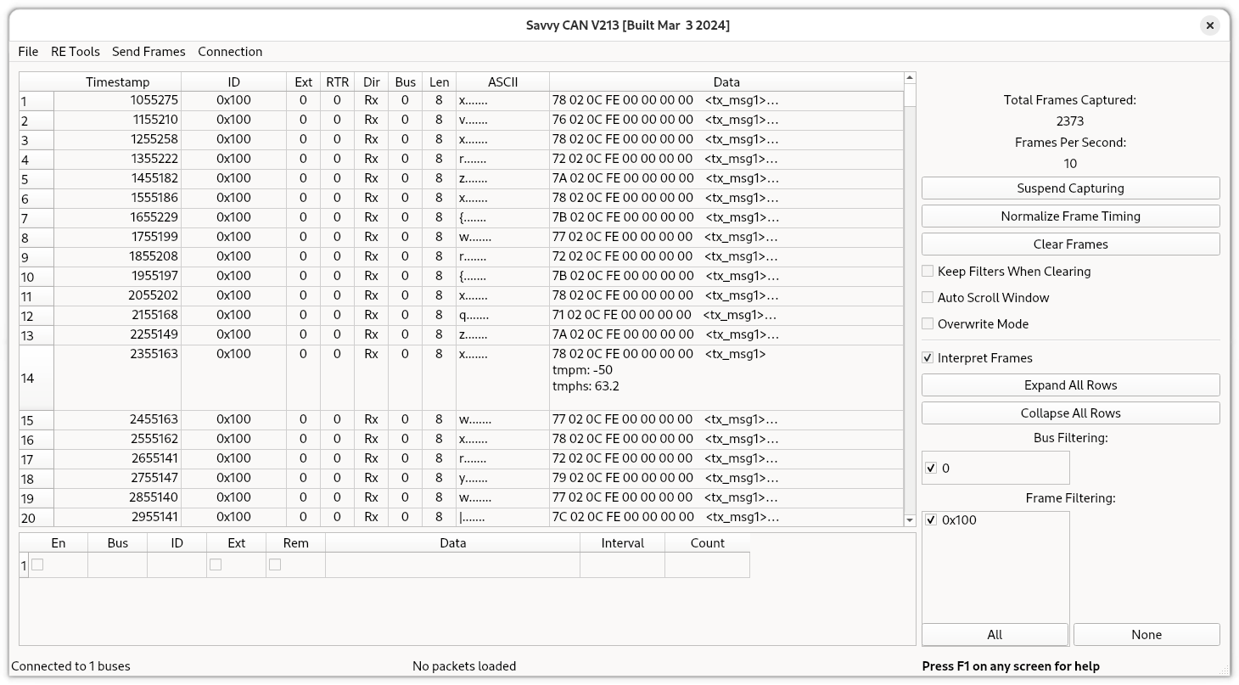The image size is (1239, 685).
Task: Sort frames by the Timestamp column header
Action: (x=117, y=82)
